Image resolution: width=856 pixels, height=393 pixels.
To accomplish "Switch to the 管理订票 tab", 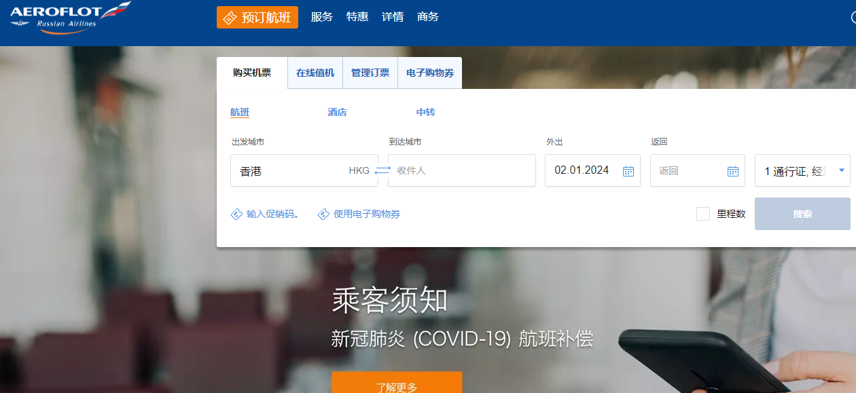I will click(370, 73).
